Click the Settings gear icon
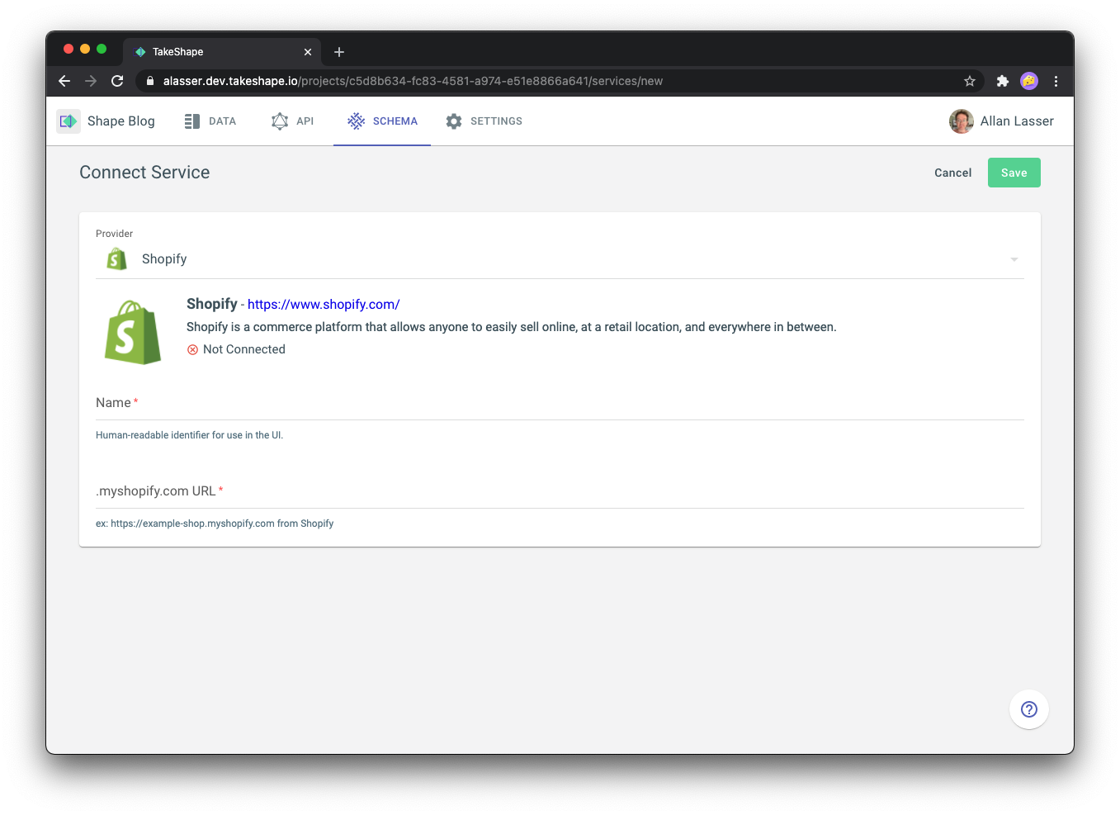This screenshot has height=815, width=1120. [454, 121]
